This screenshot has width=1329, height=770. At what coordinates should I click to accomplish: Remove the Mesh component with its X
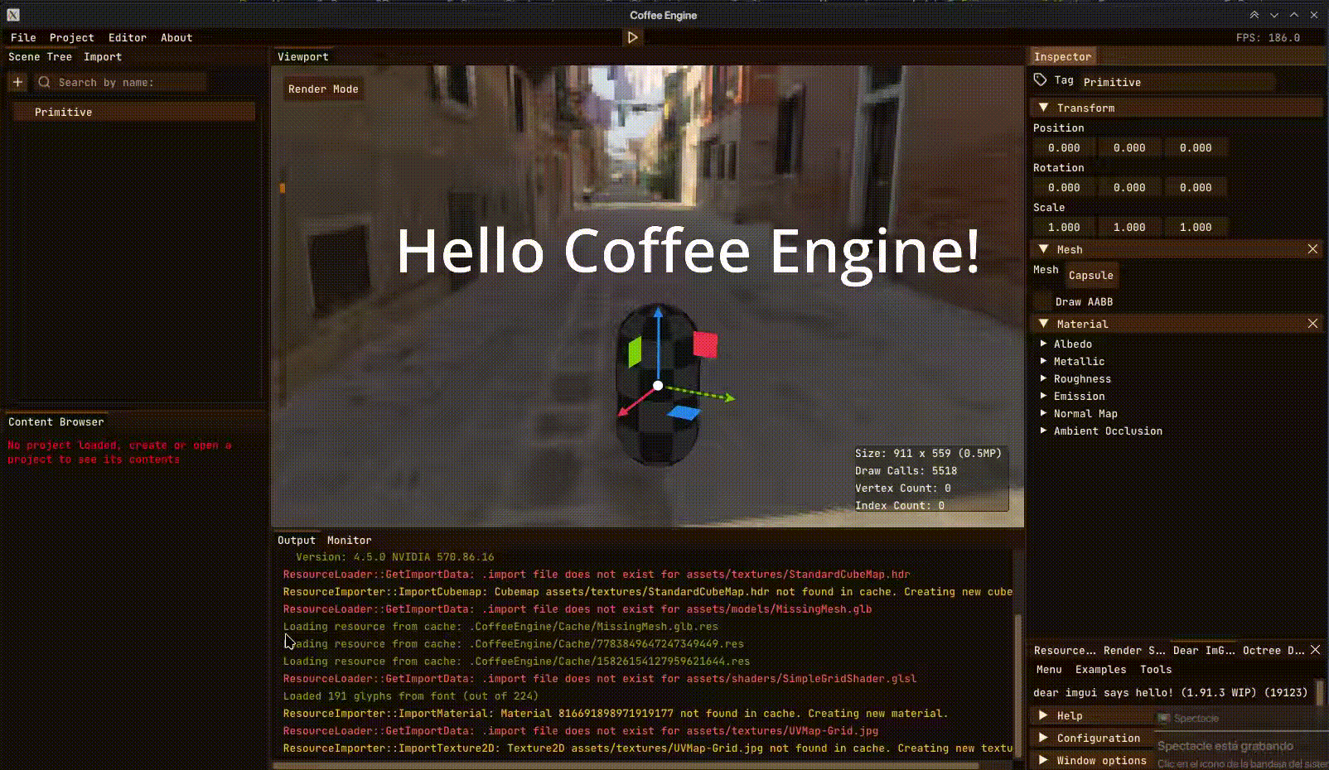pos(1312,249)
